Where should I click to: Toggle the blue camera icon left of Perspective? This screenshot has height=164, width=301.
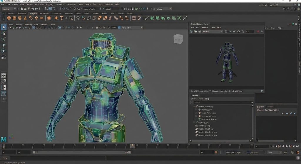pyautogui.click(x=119, y=28)
